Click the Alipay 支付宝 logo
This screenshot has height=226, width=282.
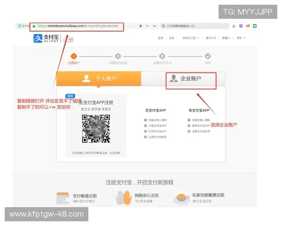coord(46,38)
